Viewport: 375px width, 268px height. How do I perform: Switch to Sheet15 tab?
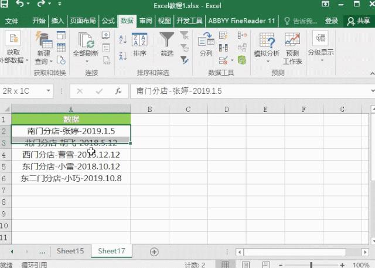tap(70, 251)
